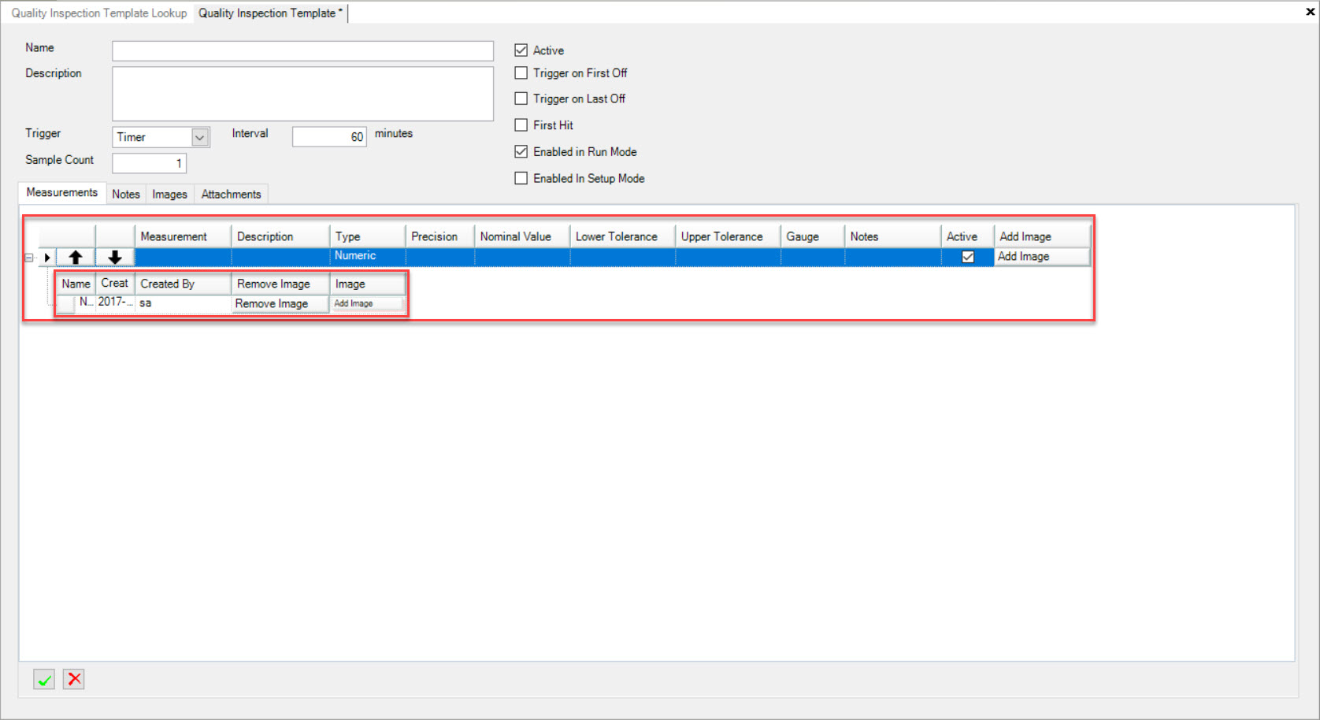The width and height of the screenshot is (1320, 720).
Task: Click the Interval minutes field
Action: [x=329, y=136]
